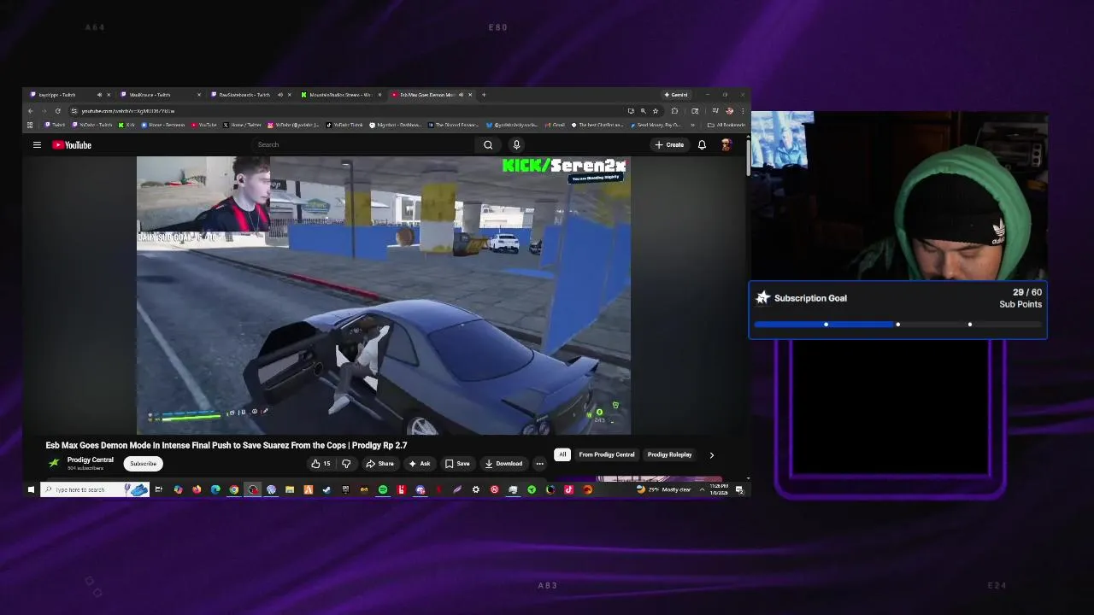Dislike the video with thumbs down

346,464
